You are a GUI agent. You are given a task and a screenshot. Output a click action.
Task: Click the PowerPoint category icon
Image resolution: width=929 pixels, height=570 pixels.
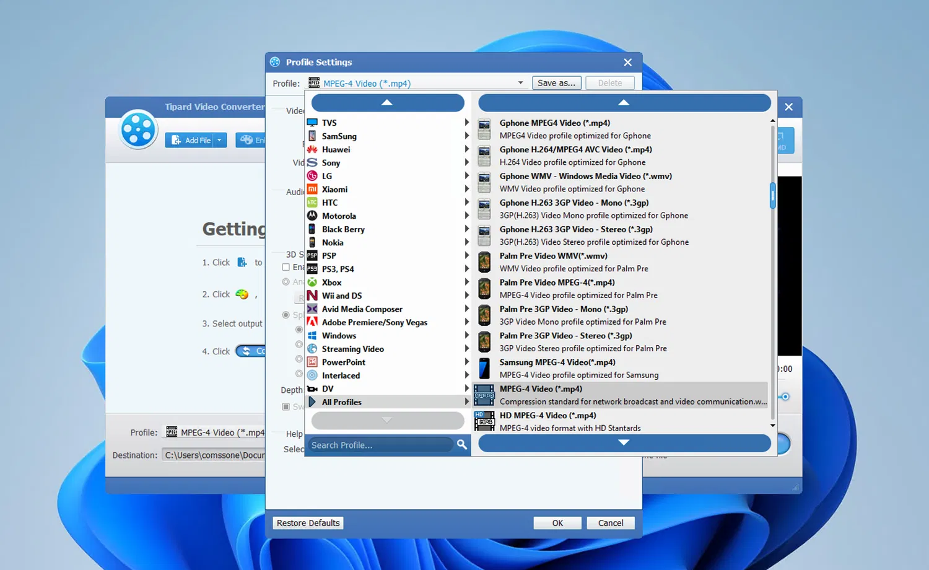[x=312, y=362]
